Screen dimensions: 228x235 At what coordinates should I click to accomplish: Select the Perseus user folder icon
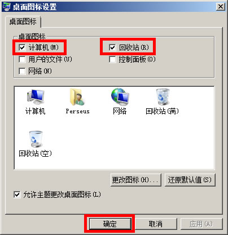pos(77,97)
